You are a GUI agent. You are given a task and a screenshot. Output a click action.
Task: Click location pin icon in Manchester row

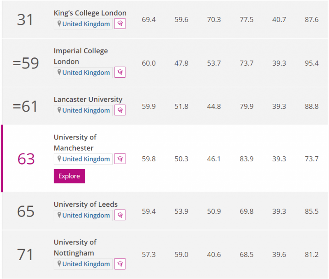(59, 159)
